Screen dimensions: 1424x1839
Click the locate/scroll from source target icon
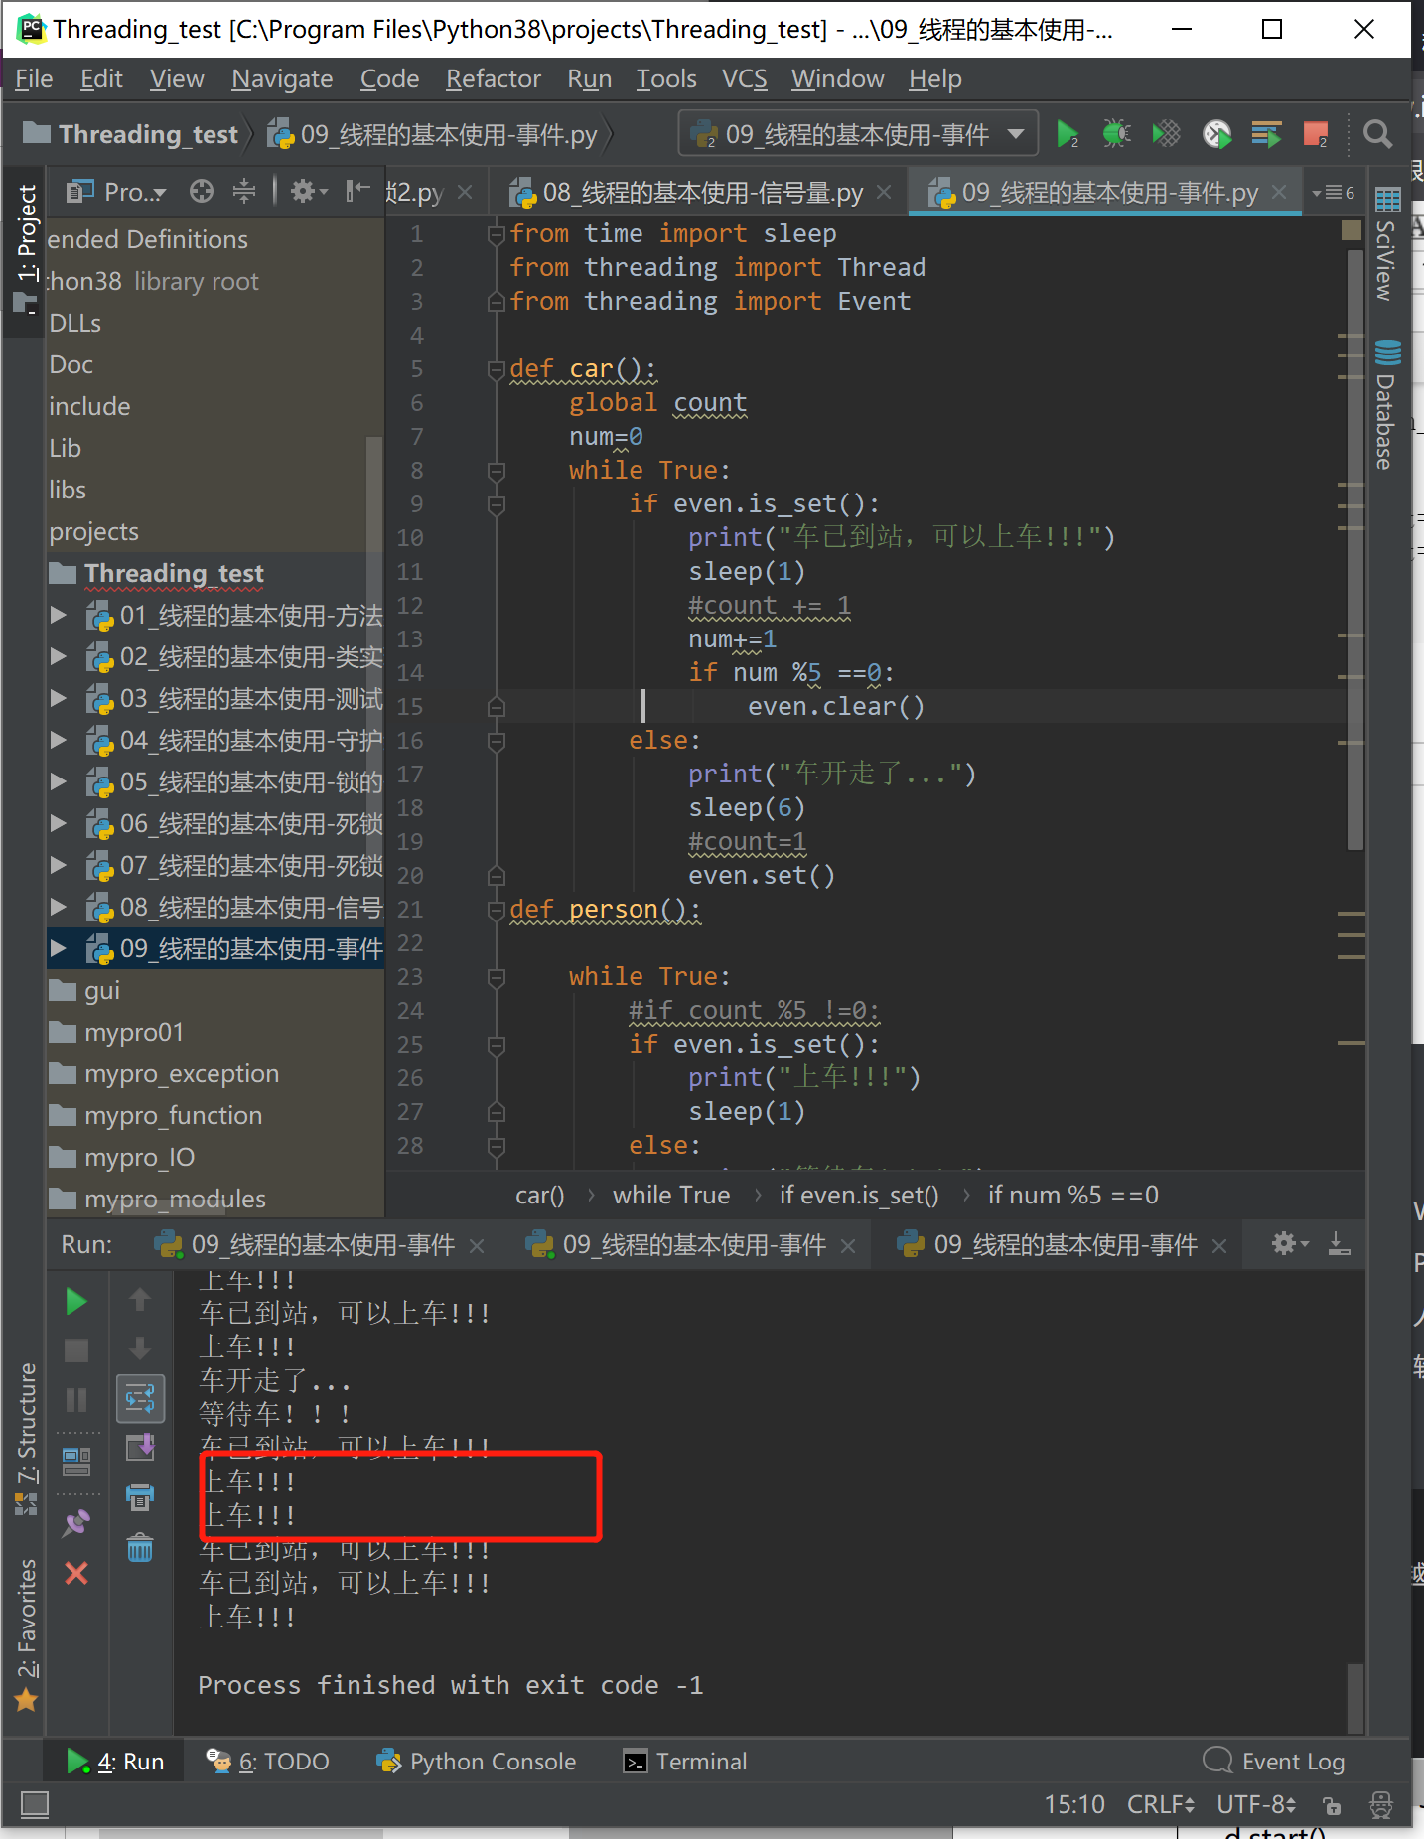point(202,191)
